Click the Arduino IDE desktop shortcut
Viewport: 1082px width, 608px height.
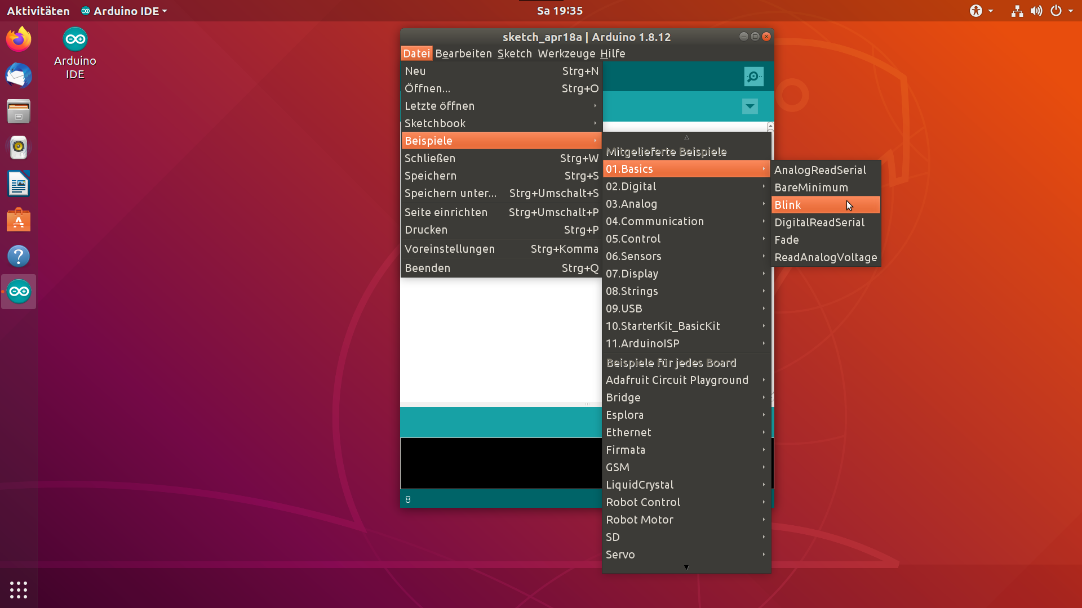tap(75, 53)
